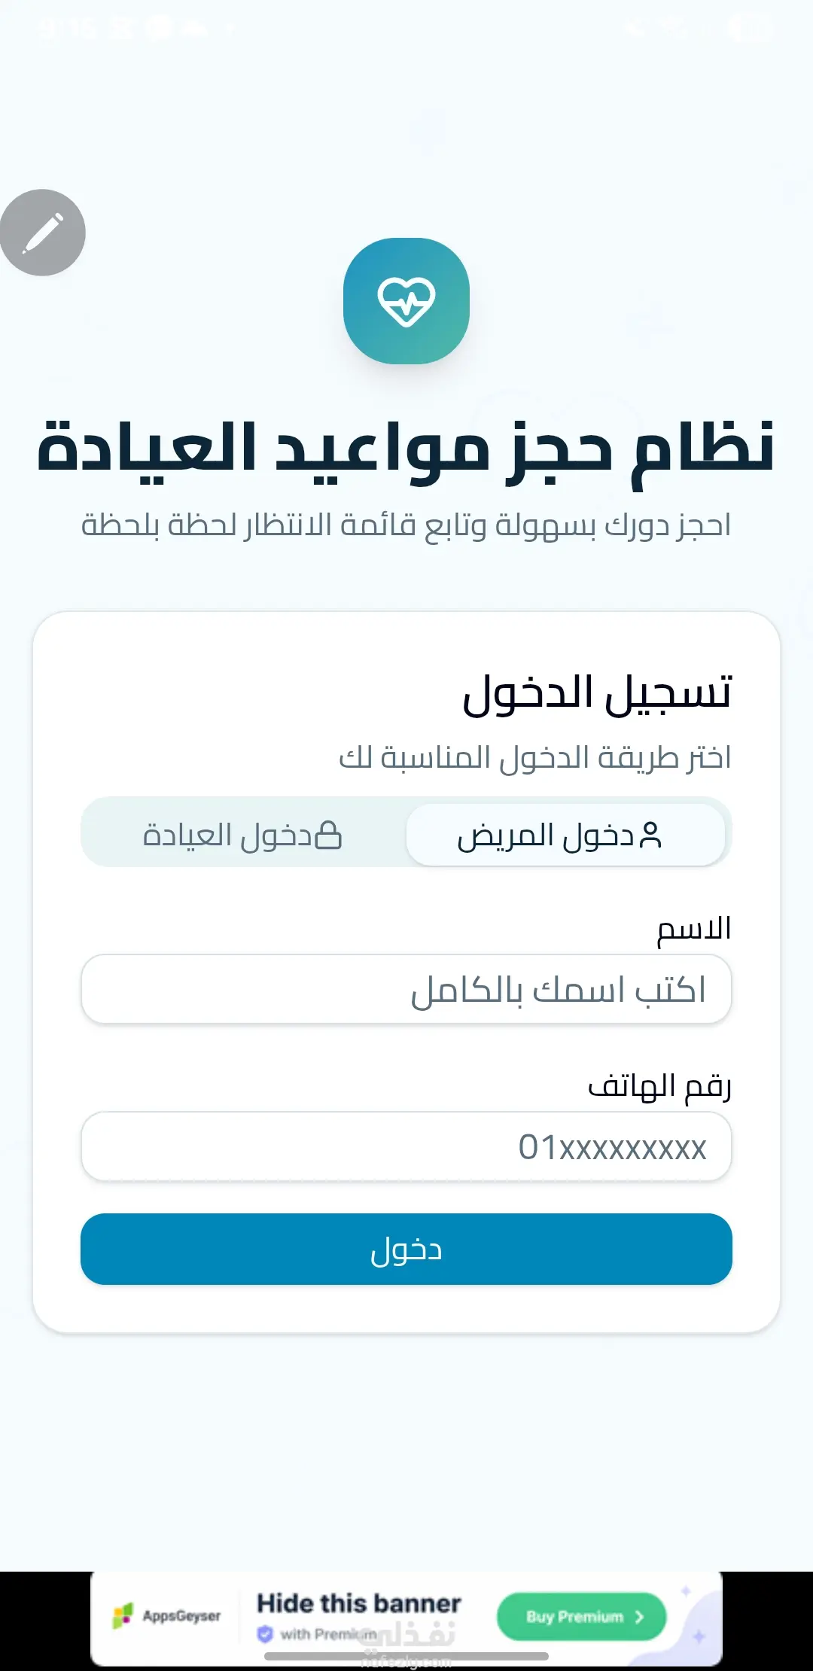813x1671 pixels.
Task: Tap the bottom home gesture bar
Action: pyautogui.click(x=406, y=1657)
